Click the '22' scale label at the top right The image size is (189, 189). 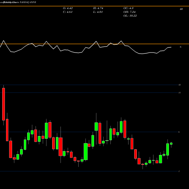click(181, 9)
